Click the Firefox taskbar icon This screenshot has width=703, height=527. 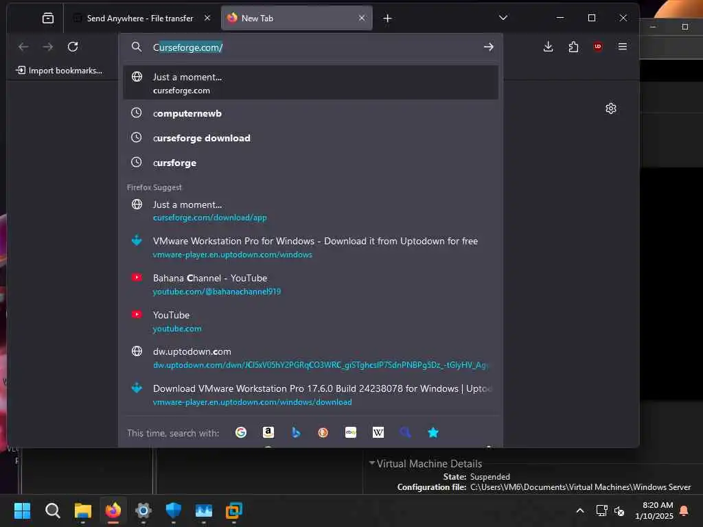pyautogui.click(x=113, y=511)
